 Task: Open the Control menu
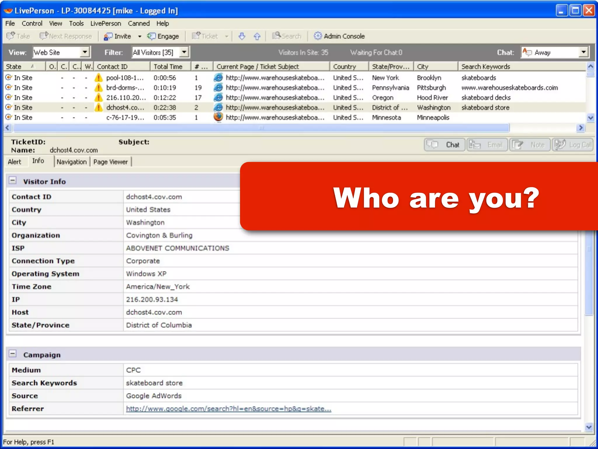[x=32, y=23]
